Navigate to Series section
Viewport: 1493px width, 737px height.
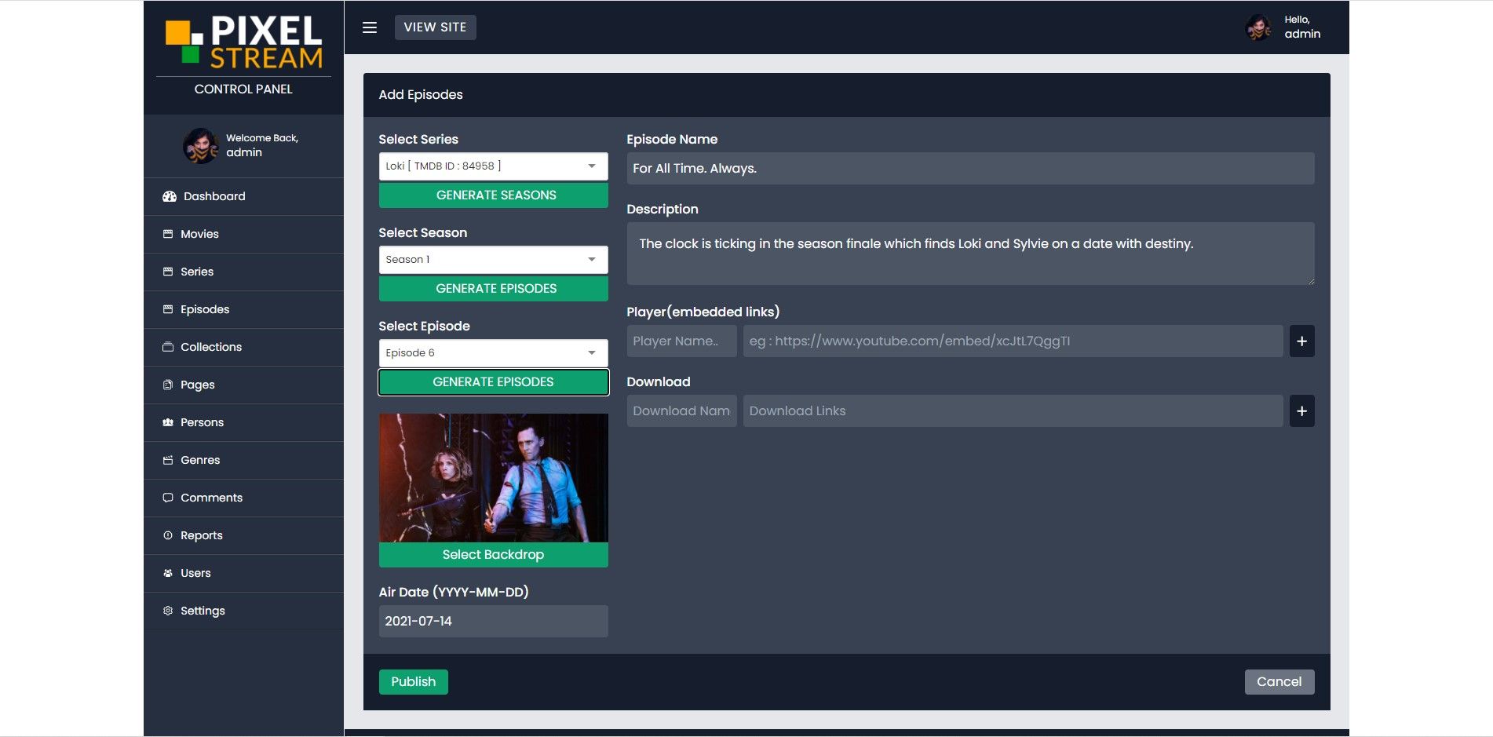(243, 272)
